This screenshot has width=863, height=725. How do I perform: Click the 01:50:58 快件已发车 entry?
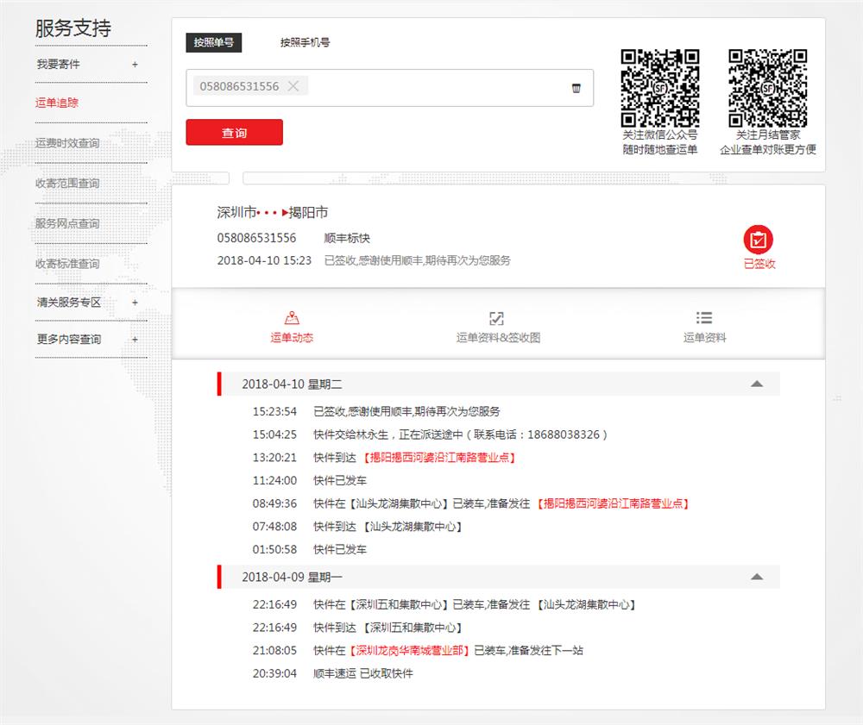click(309, 549)
